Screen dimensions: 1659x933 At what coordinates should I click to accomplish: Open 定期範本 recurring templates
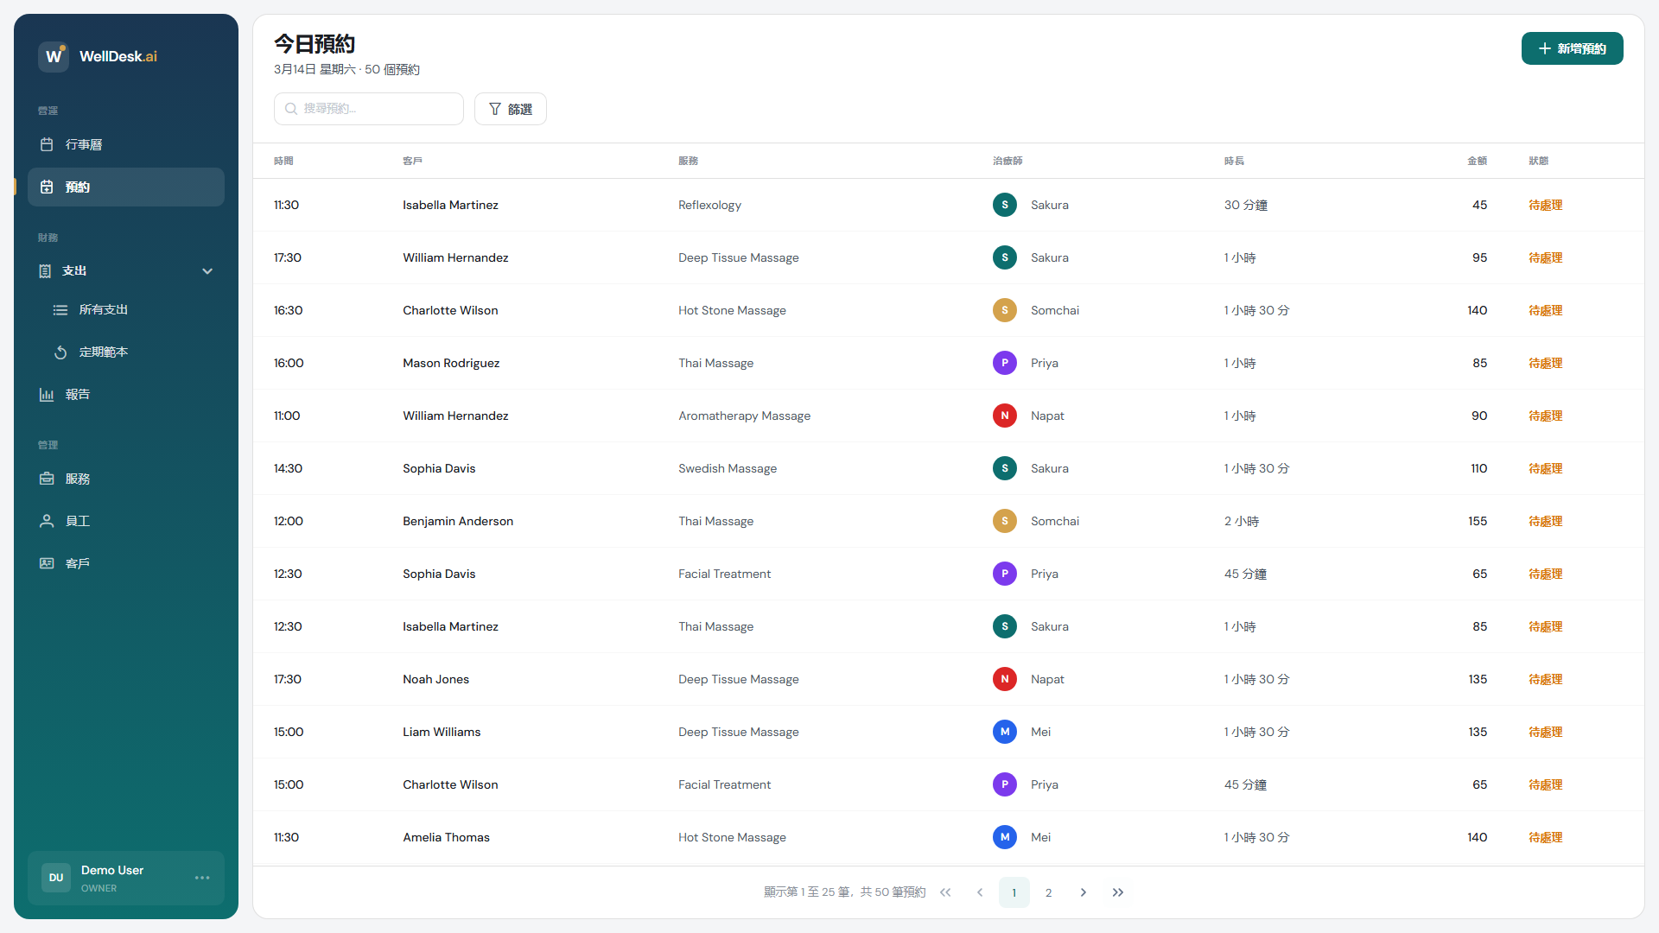(103, 352)
